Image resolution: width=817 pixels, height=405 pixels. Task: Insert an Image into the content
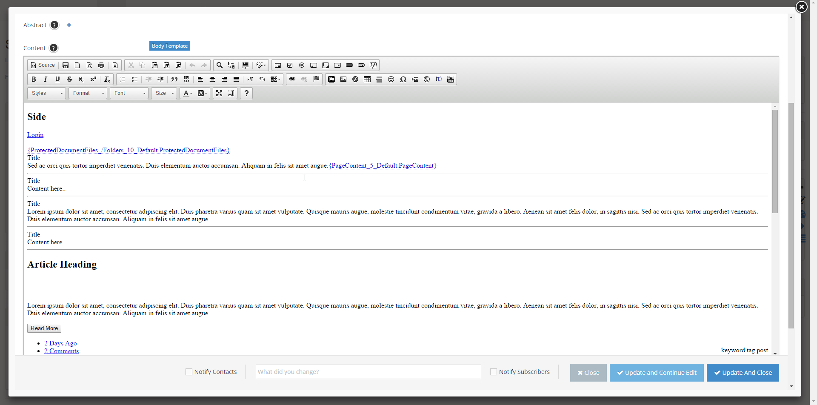pyautogui.click(x=343, y=79)
